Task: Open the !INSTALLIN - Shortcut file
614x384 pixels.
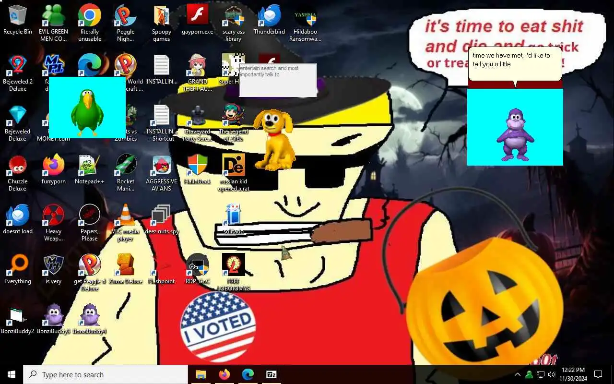Action: (x=162, y=123)
